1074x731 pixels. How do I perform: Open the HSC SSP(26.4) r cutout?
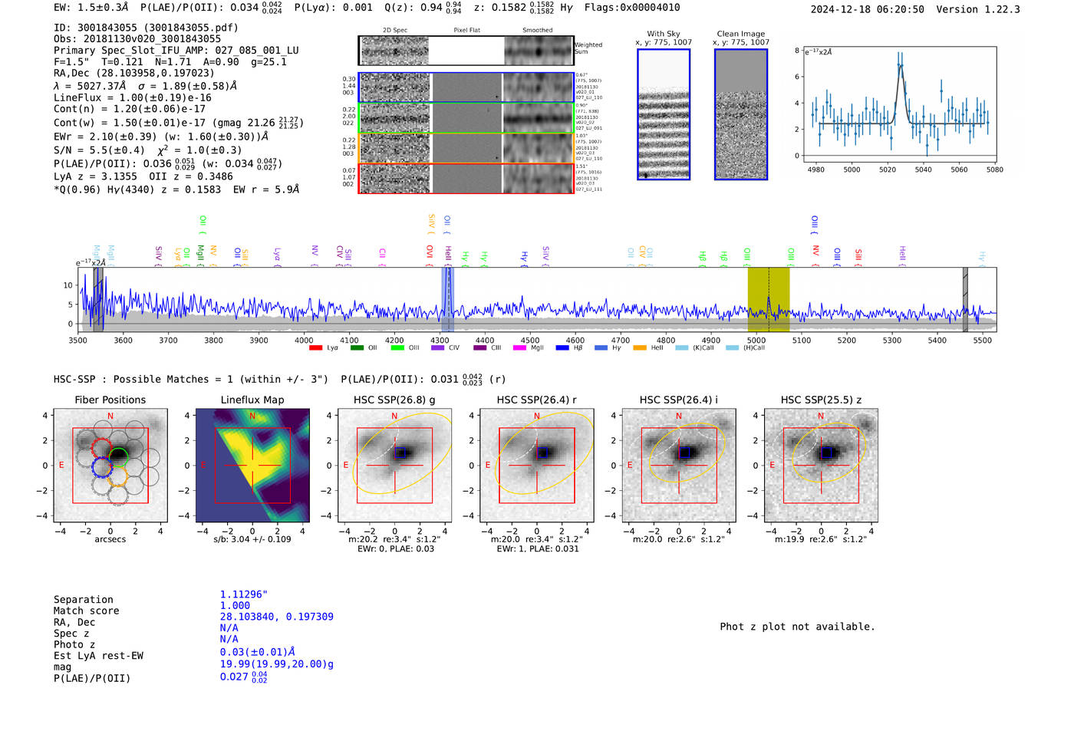pyautogui.click(x=536, y=466)
